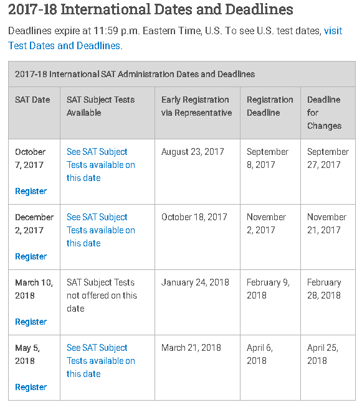Click Register under October 7, 2017
The image size is (362, 405).
(x=31, y=191)
